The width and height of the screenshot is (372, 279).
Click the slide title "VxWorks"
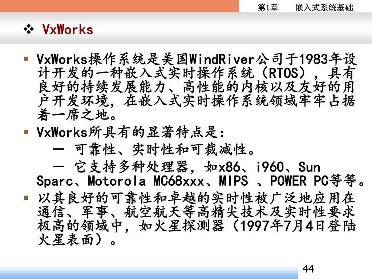[x=68, y=29]
